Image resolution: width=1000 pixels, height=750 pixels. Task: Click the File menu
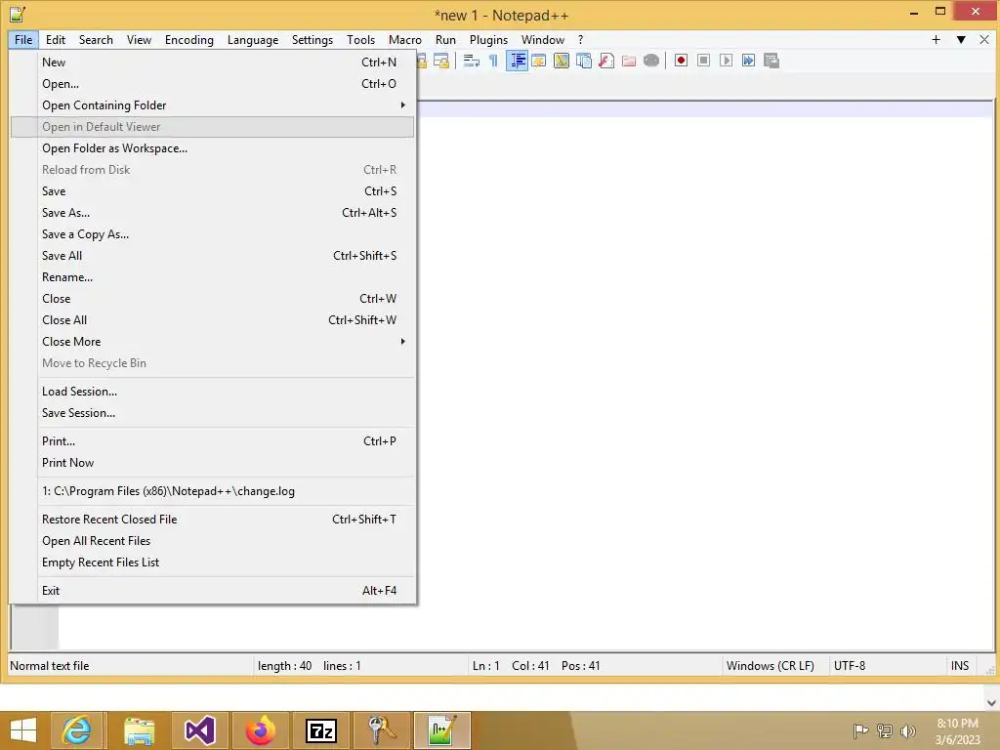click(x=23, y=39)
